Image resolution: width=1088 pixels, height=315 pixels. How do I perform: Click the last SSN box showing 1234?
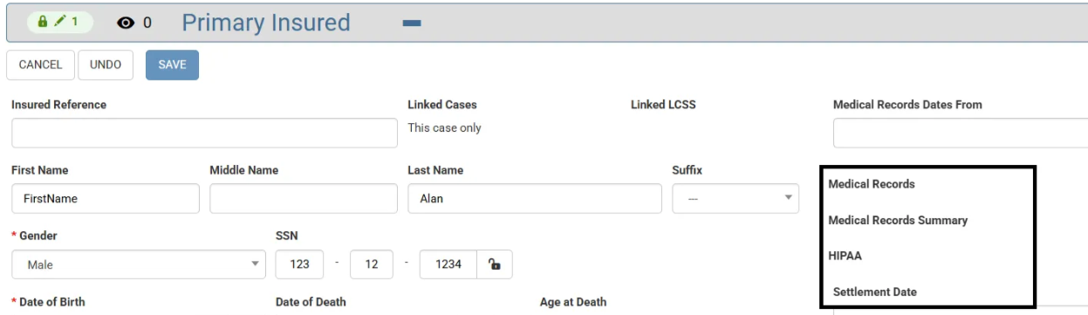(448, 264)
